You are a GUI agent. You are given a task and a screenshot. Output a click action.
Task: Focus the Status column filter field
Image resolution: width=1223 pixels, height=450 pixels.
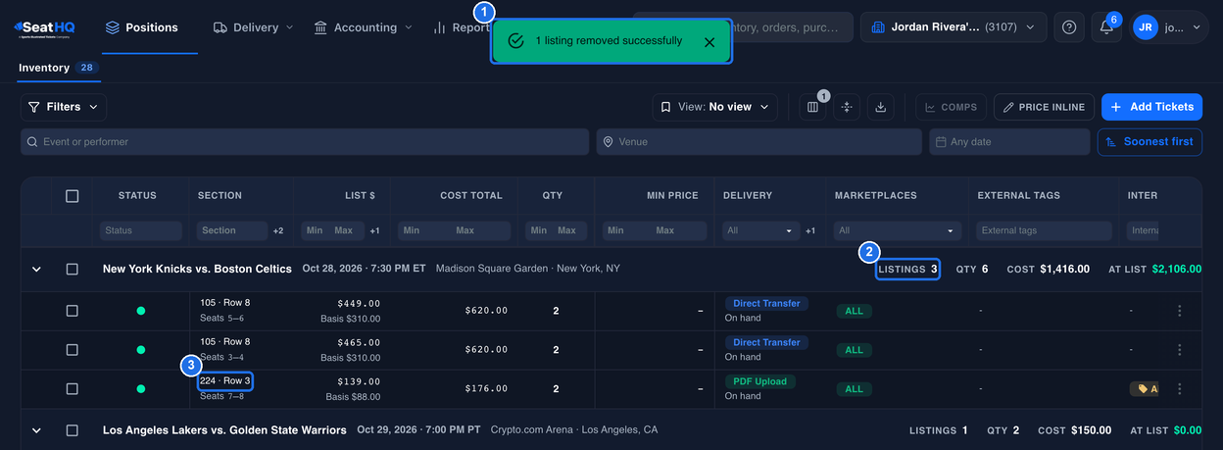point(140,230)
